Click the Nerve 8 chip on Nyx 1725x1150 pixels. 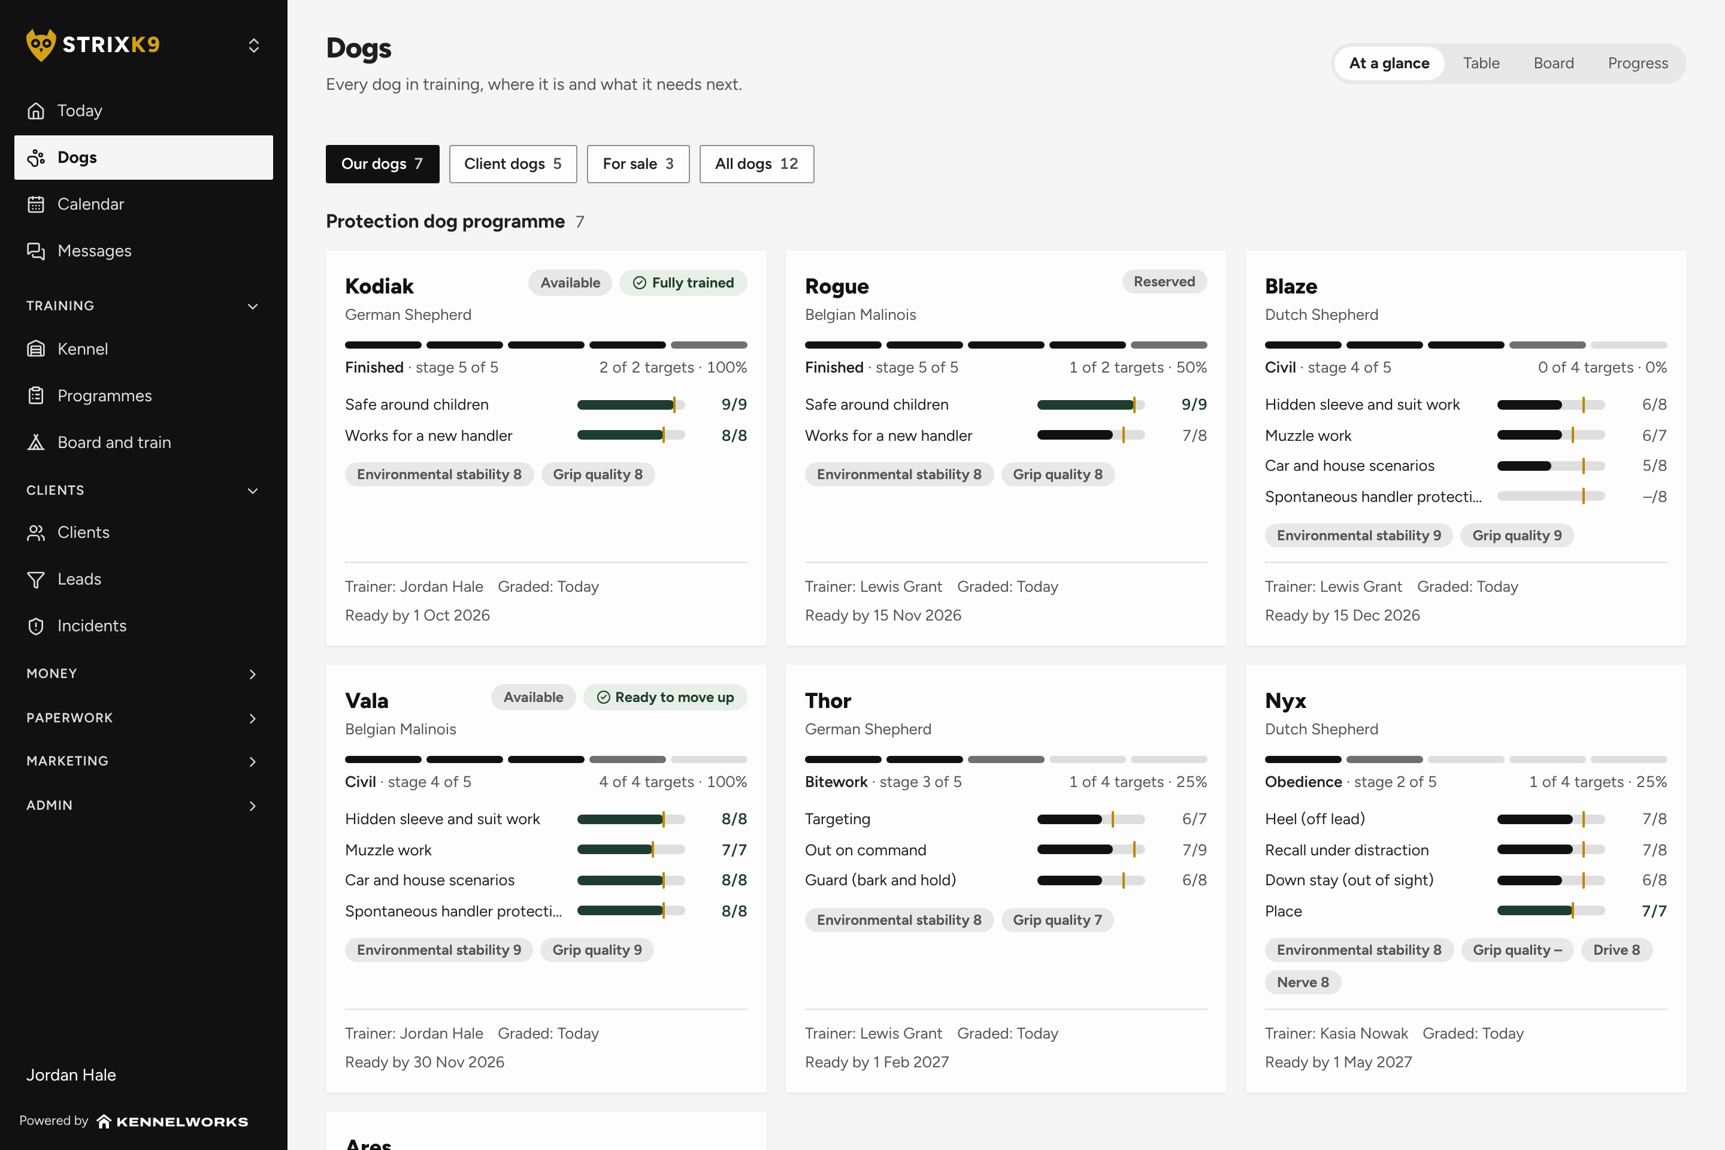1303,982
